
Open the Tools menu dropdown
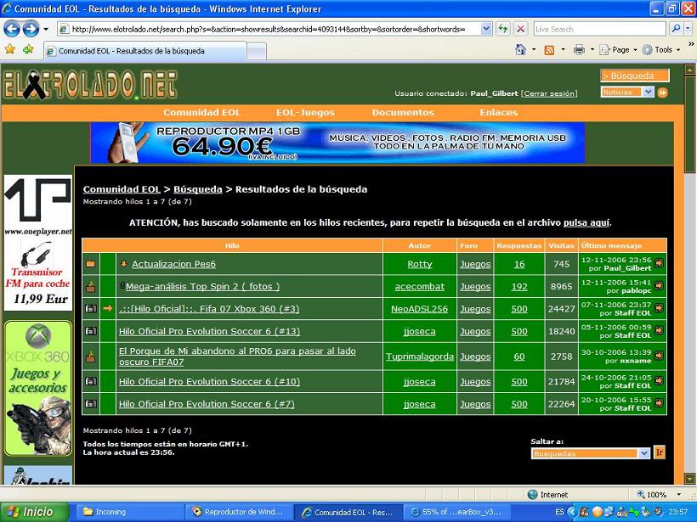point(661,50)
